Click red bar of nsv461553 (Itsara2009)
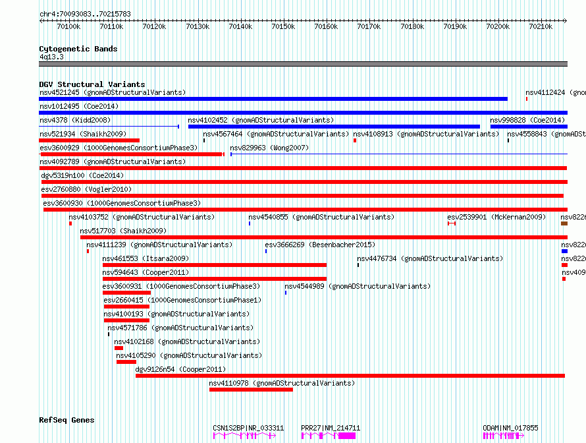The width and height of the screenshot is (586, 443). [215, 265]
